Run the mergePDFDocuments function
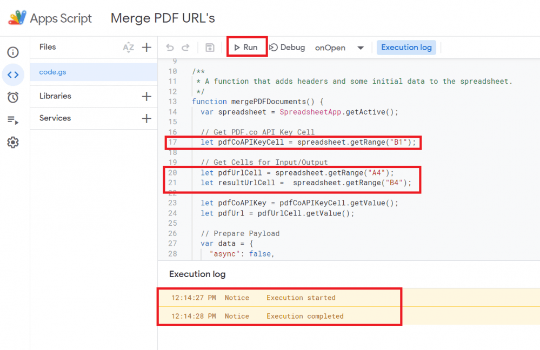540x350 pixels. [246, 47]
